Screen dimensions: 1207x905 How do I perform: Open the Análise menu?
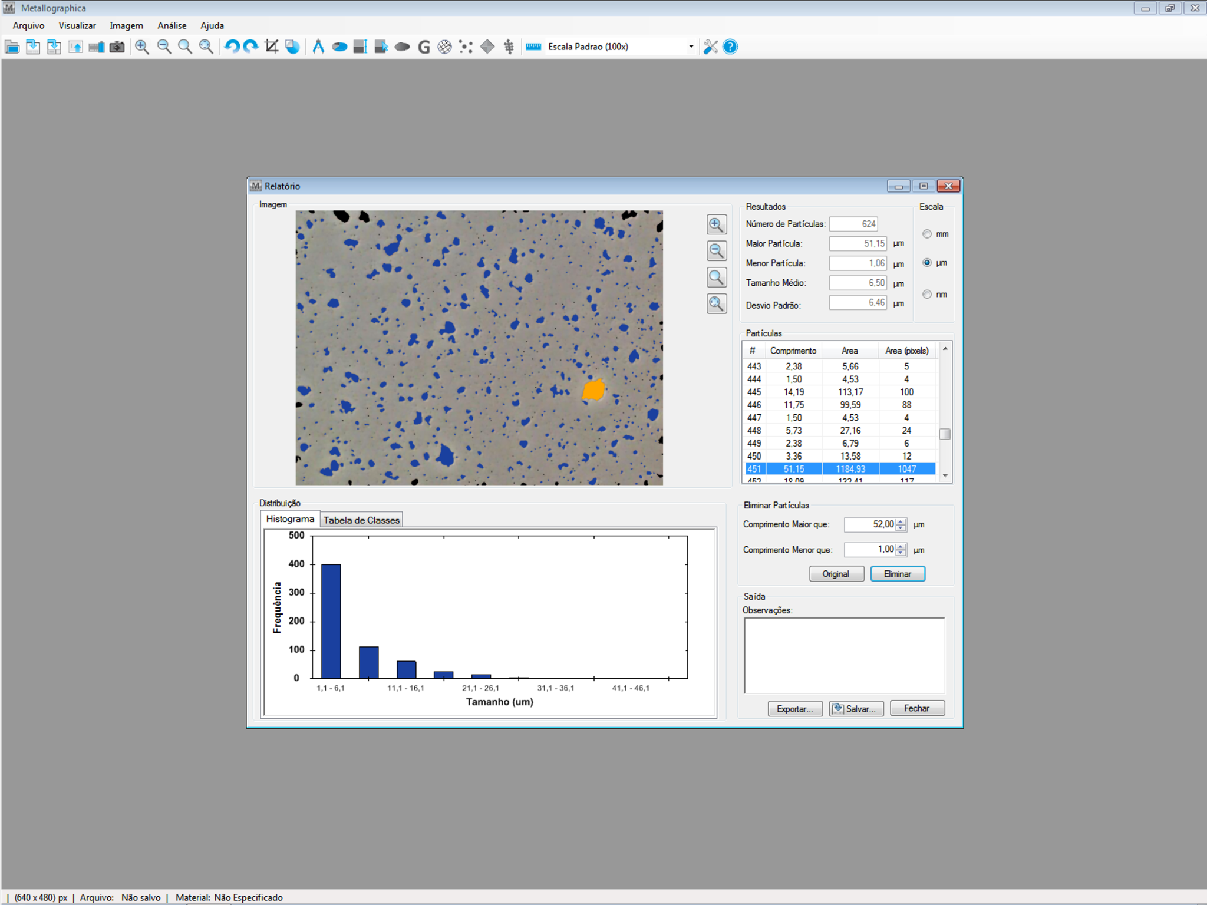coord(172,25)
